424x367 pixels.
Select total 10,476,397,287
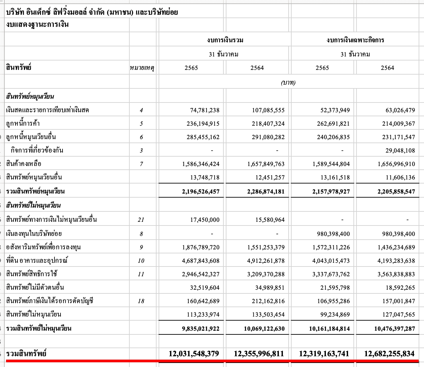coord(395,329)
